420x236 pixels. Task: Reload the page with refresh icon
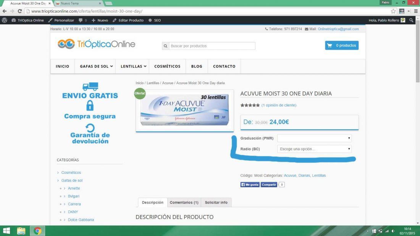(x=20, y=11)
